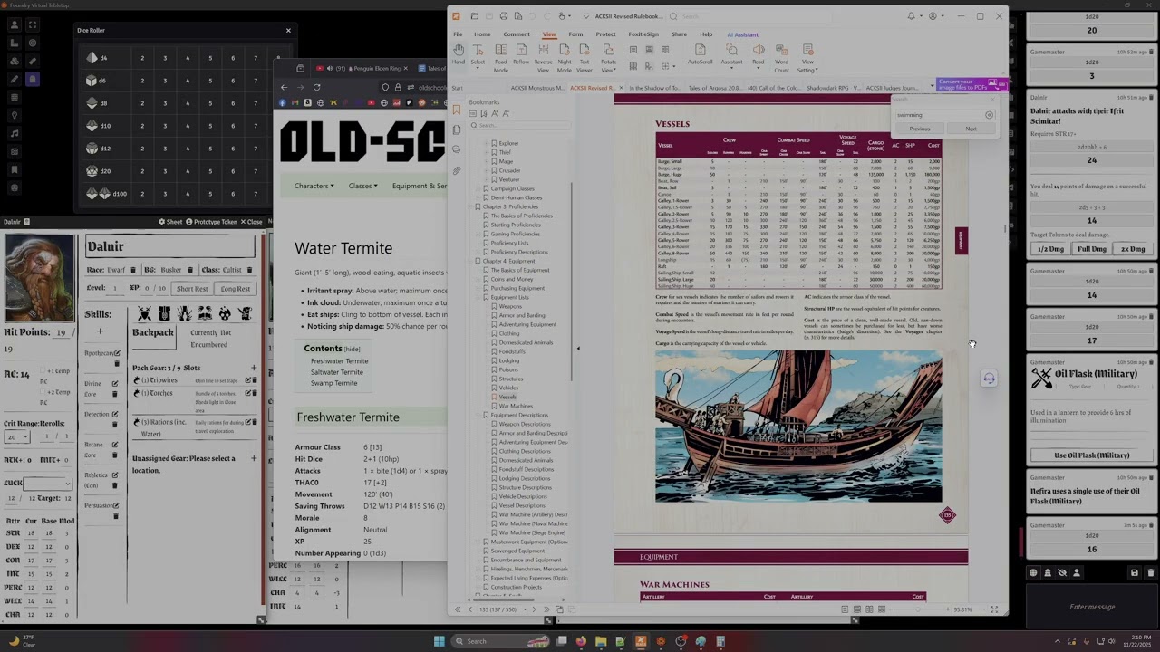Activate the Reflow view tool
The width and height of the screenshot is (1160, 652).
coord(521,54)
